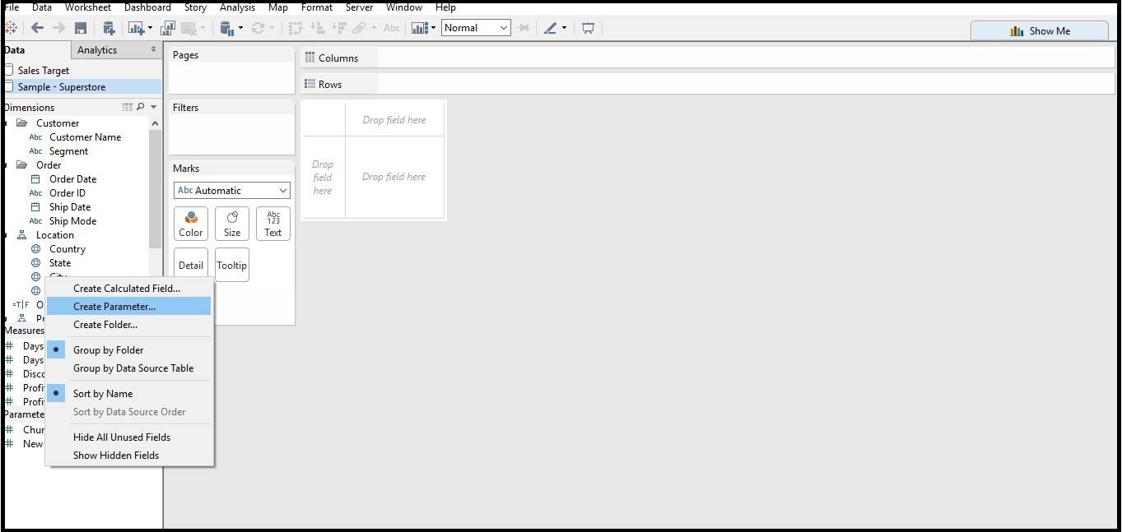Click the Show Me button
Screen dimensions: 1122x532
pos(1039,30)
